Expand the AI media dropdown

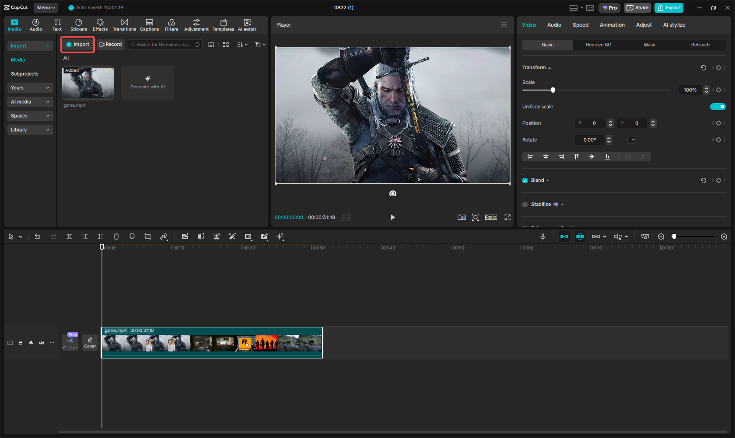click(30, 102)
